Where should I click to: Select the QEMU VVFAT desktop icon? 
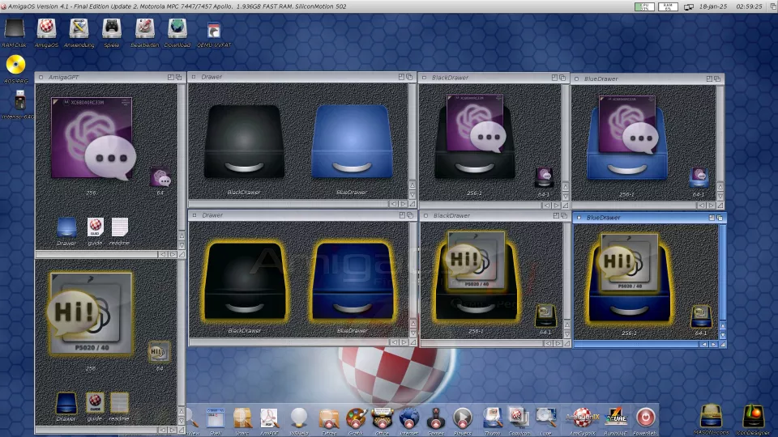[x=214, y=31]
